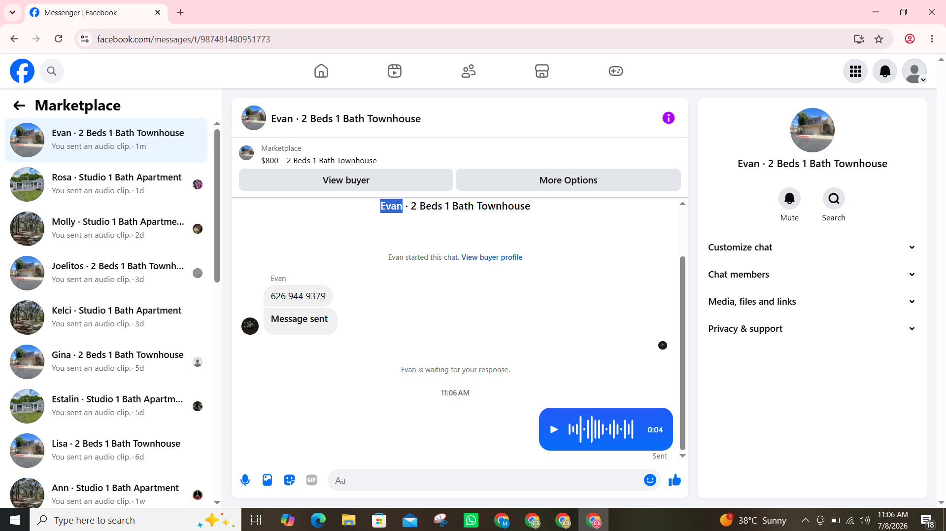Open Estalin Studio Apartment conversation
This screenshot has width=946, height=531.
coord(106,406)
